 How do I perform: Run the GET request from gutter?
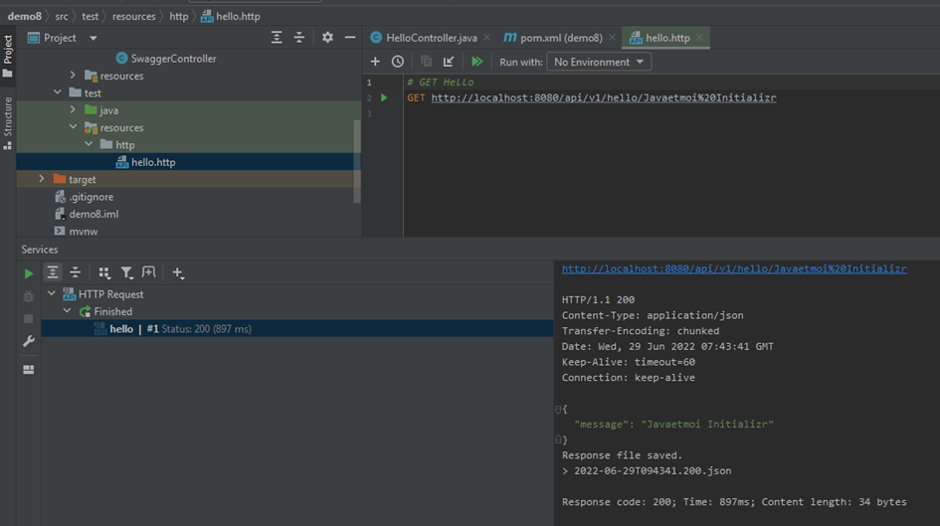tap(384, 97)
